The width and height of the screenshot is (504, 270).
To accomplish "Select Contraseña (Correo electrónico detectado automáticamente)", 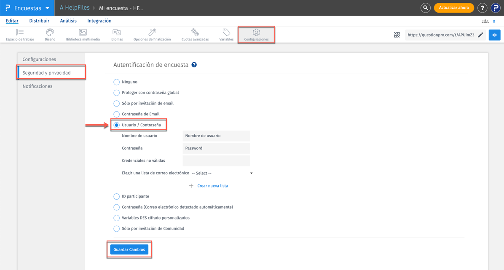I will click(116, 207).
